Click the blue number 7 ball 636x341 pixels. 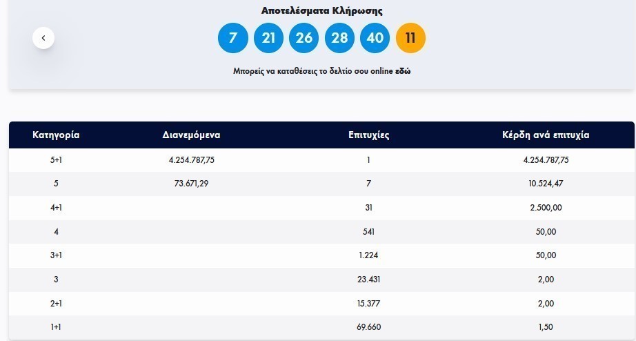point(232,38)
